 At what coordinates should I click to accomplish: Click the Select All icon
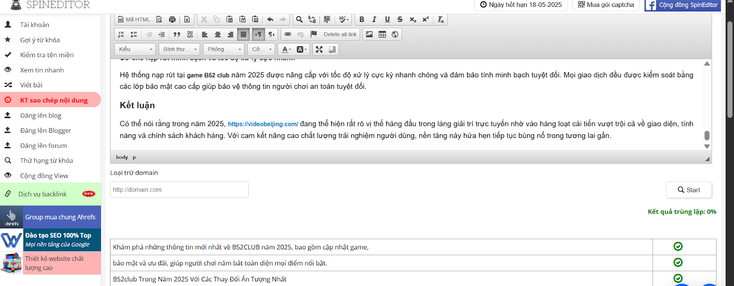(327, 19)
